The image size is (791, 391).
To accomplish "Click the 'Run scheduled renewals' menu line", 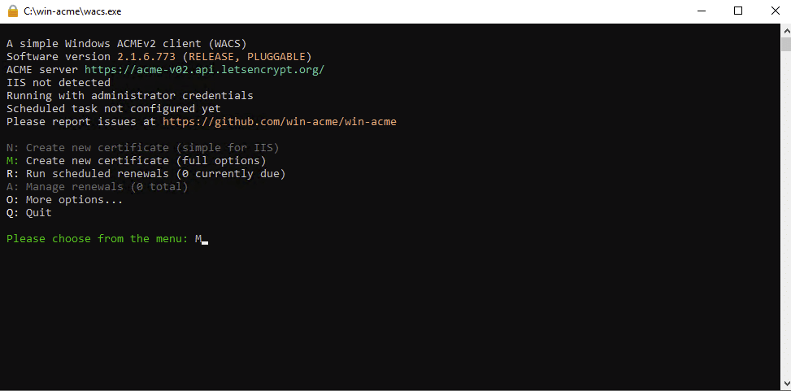I will point(146,174).
